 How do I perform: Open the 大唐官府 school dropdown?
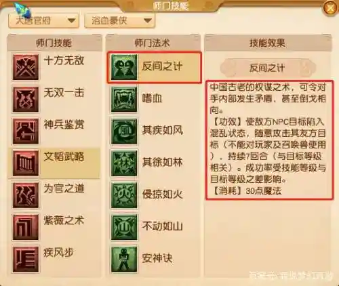[43, 21]
